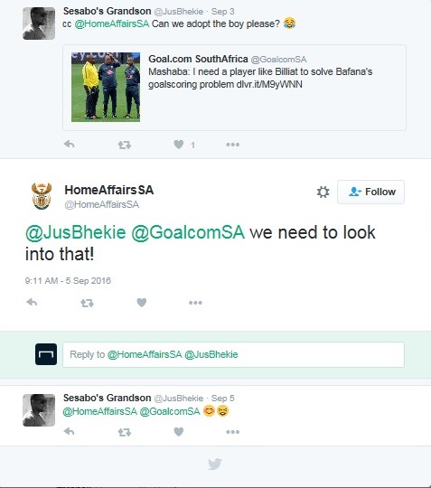This screenshot has width=431, height=488.
Task: Reply to the top Sesabo's Grandson tweet
Action: pos(69,145)
